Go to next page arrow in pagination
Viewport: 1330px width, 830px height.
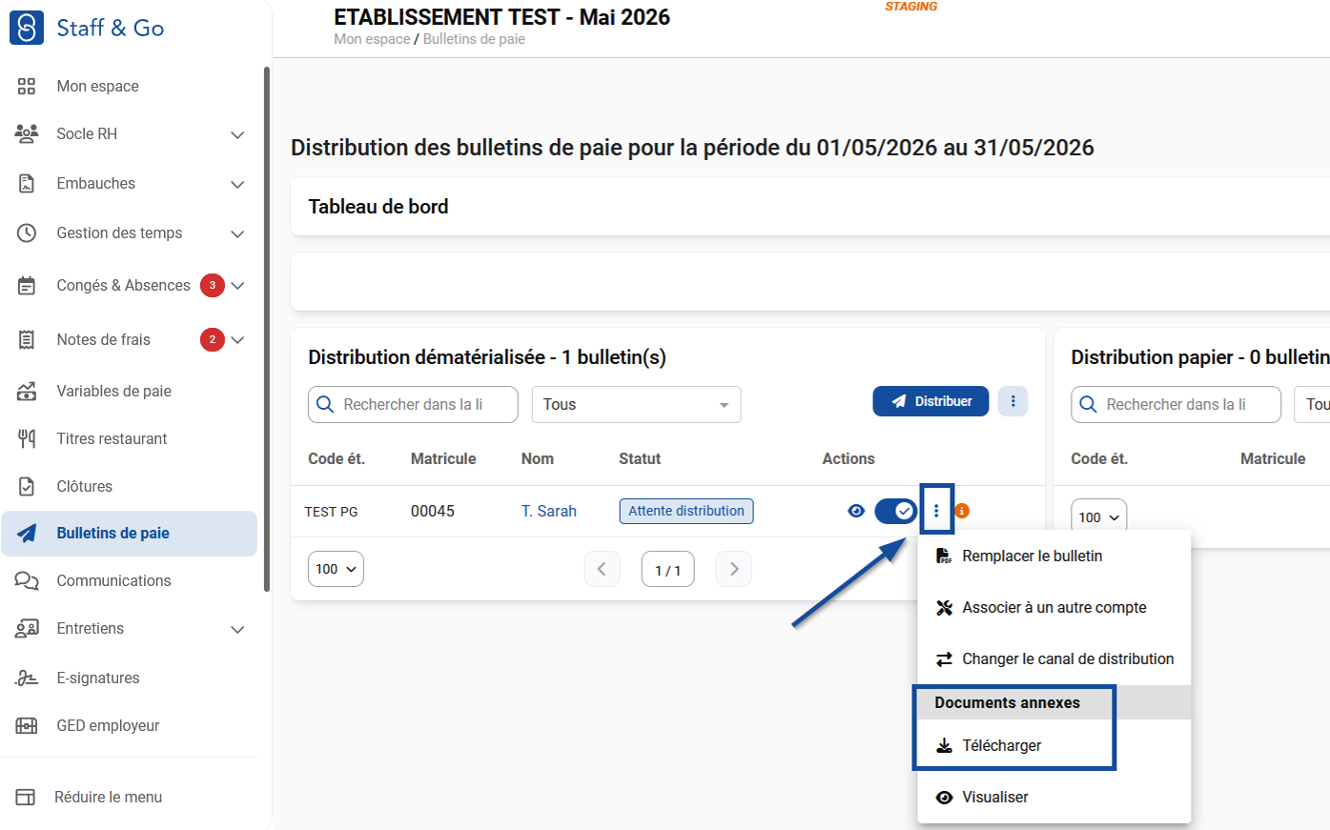tap(734, 569)
